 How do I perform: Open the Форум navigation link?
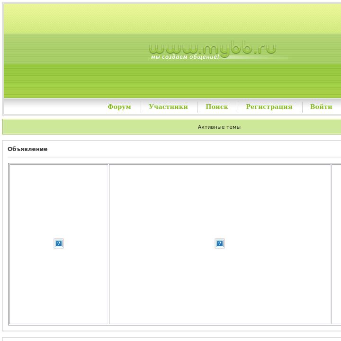(x=119, y=107)
